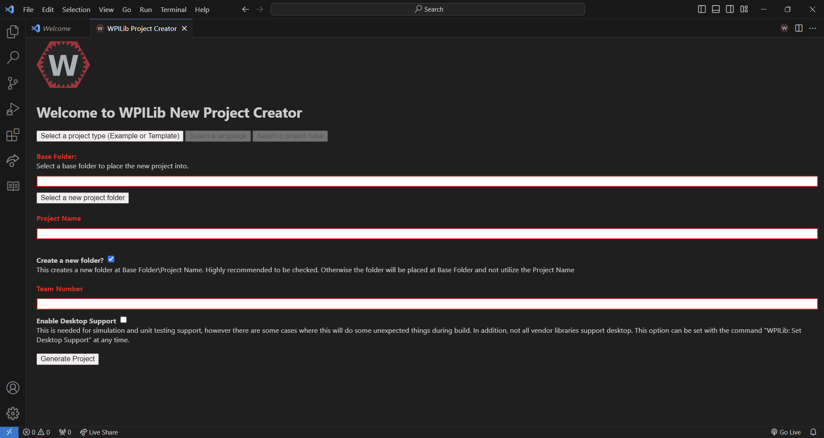This screenshot has width=824, height=438.
Task: Open the Selection menu
Action: click(x=76, y=9)
